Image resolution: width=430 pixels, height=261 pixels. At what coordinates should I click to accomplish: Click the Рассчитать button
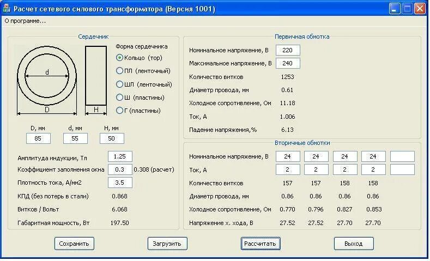point(261,244)
